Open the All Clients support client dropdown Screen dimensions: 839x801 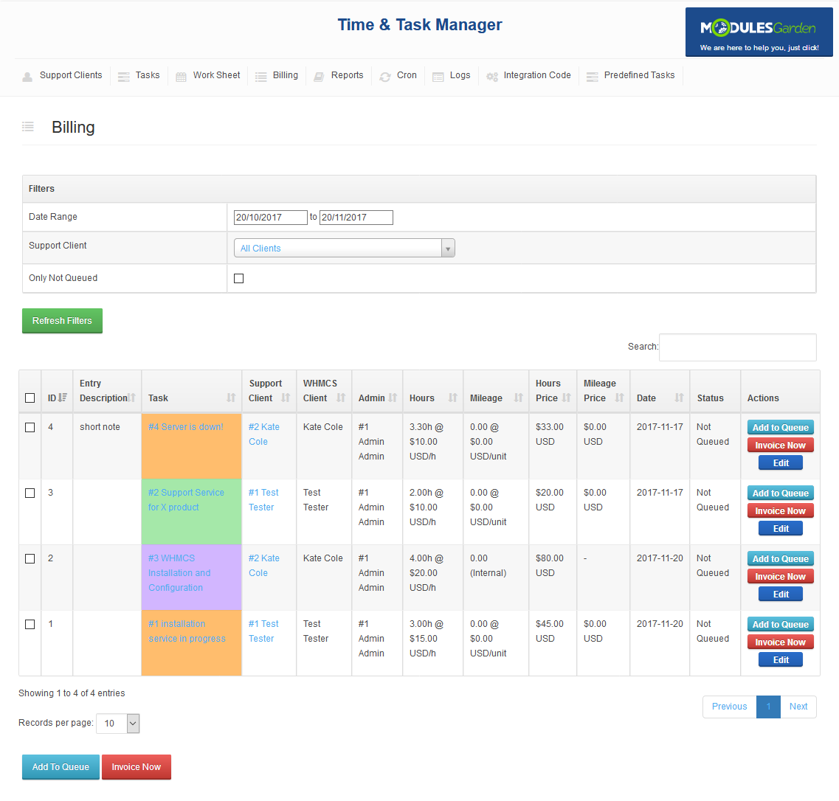coord(344,248)
